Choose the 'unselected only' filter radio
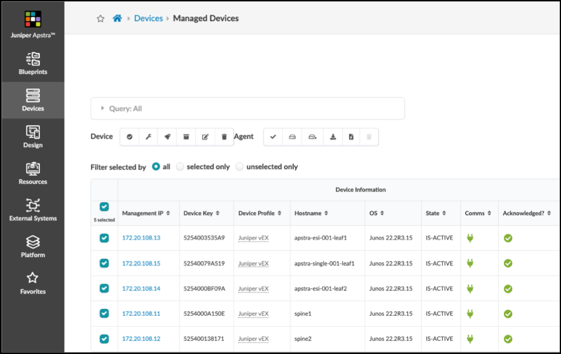The image size is (561, 354). (x=240, y=167)
